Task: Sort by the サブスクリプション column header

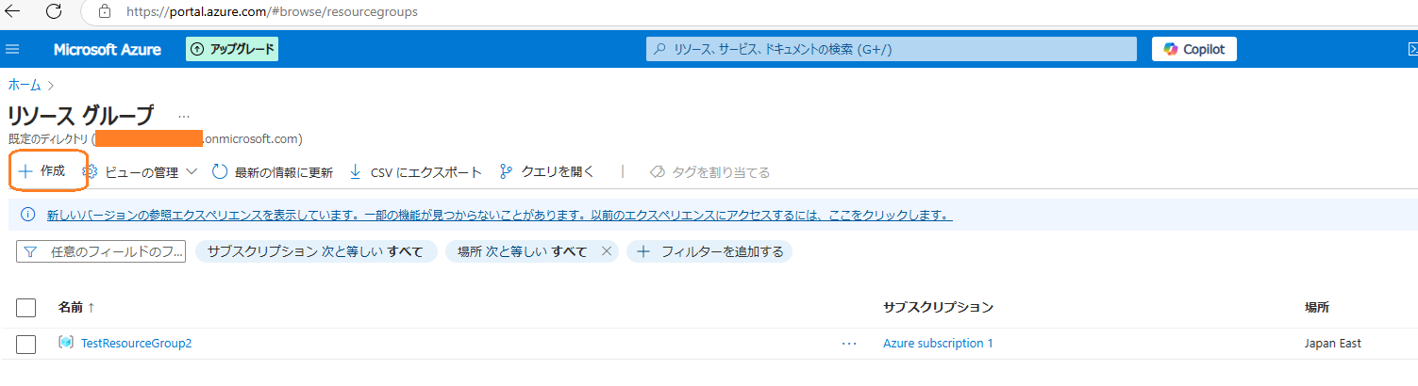Action: tap(938, 308)
